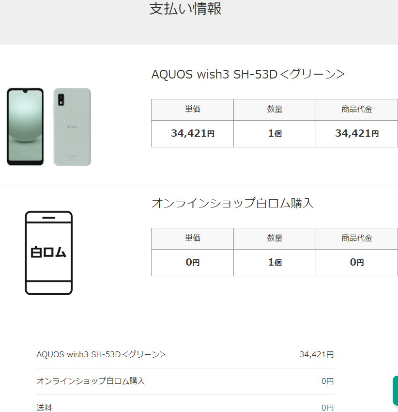Click the 0円 unit price cell
The height and width of the screenshot is (412, 398).
click(x=192, y=263)
